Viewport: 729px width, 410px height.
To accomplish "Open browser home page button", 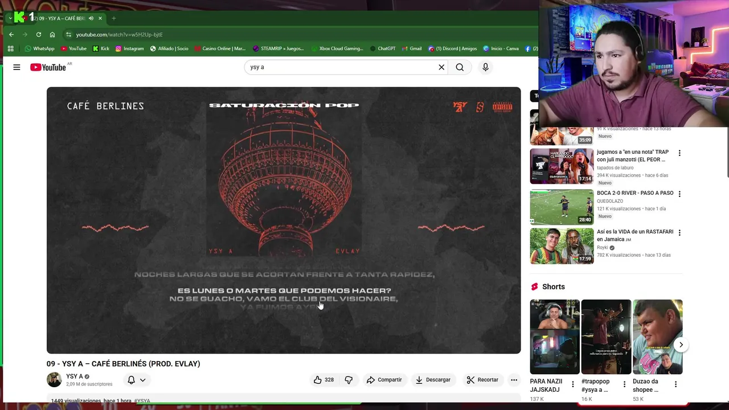I will click(52, 34).
